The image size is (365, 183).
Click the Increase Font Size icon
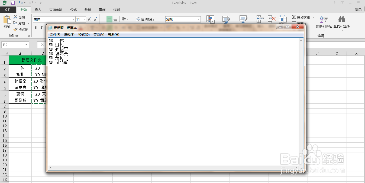pyautogui.click(x=89, y=19)
